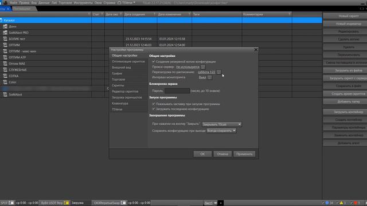Click the screen lock password field
The height and width of the screenshot is (206, 367).
pyautogui.click(x=177, y=91)
